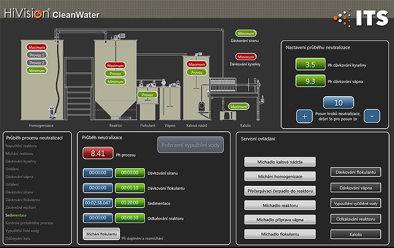Image resolution: width=394 pixels, height=248 pixels.
Task: Click the HiVision CleanWater logo
Action: coord(52,14)
